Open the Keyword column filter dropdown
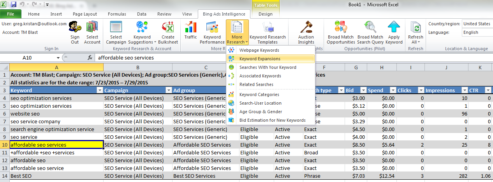Viewport: 493px width, 182px height. point(100,90)
